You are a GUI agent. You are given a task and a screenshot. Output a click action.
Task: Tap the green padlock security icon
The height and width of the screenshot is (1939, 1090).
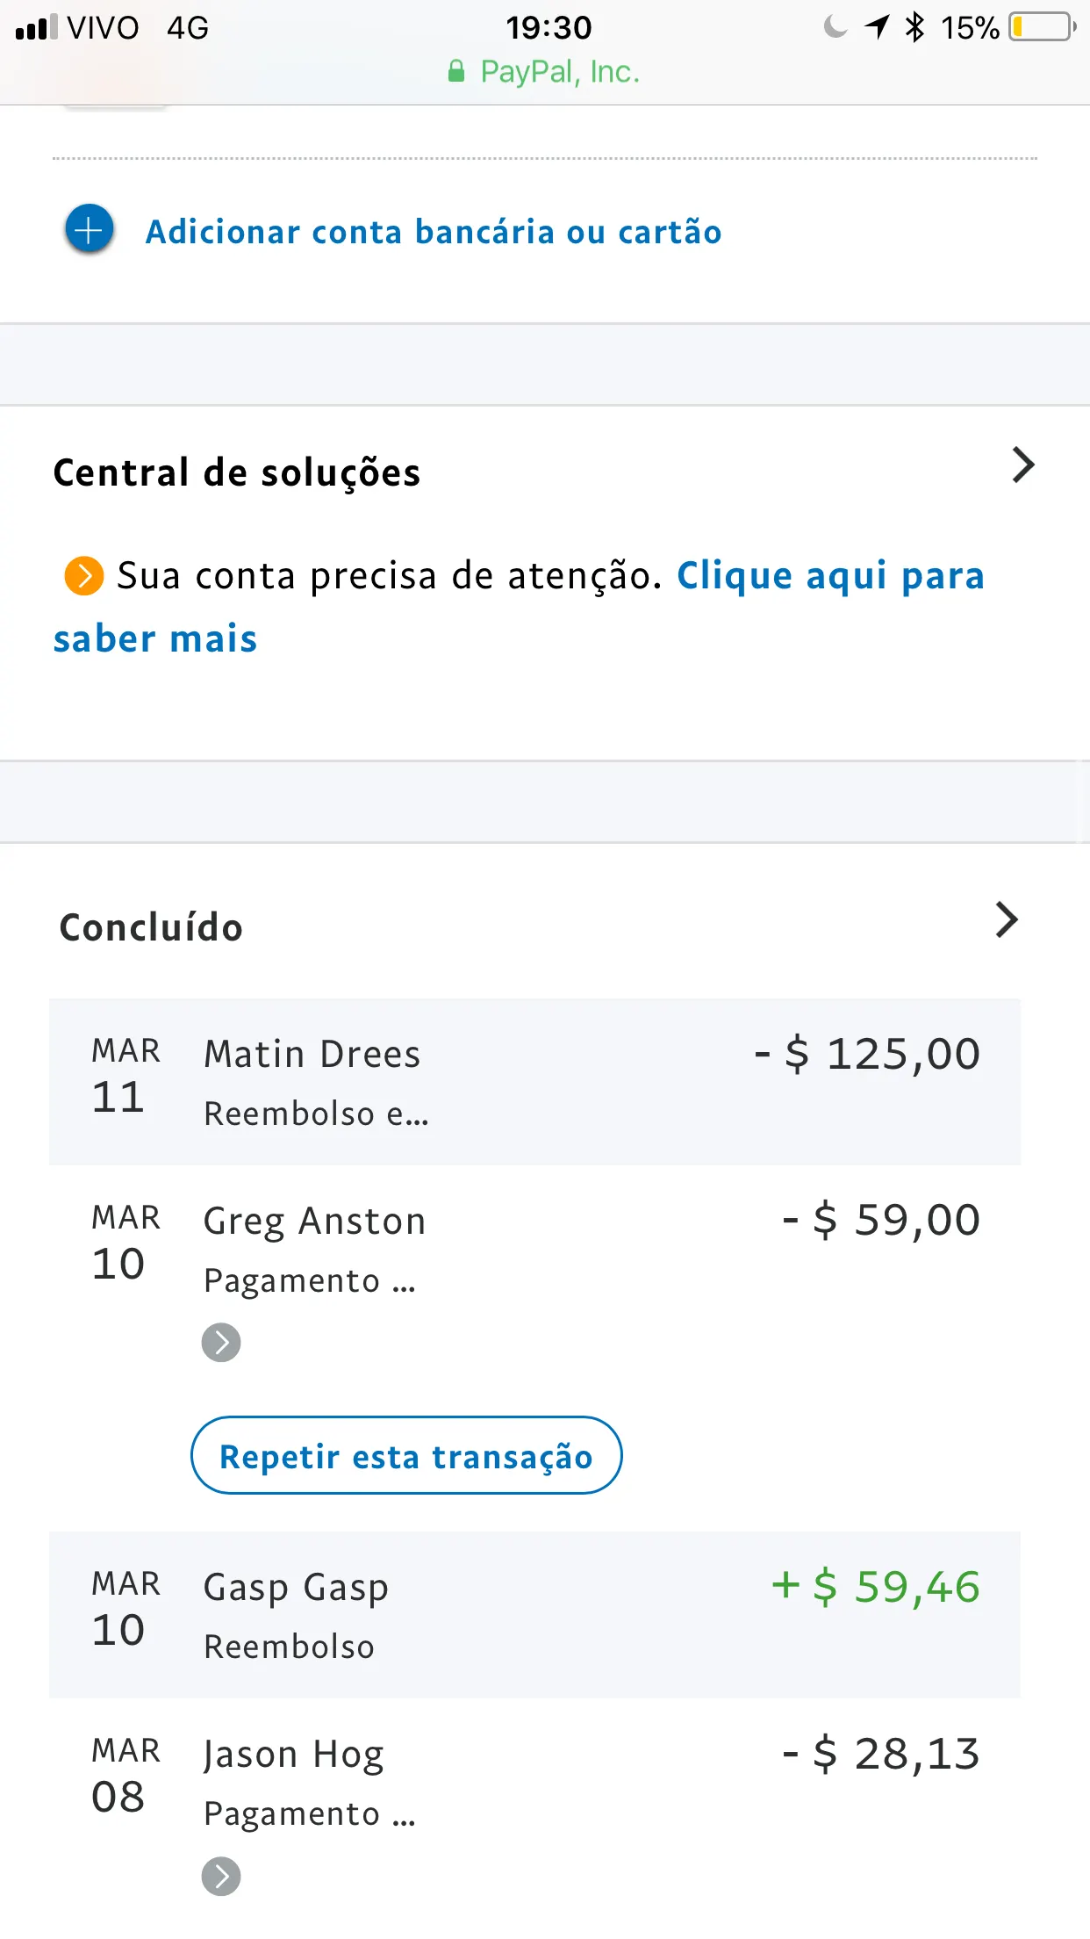pyautogui.click(x=456, y=72)
